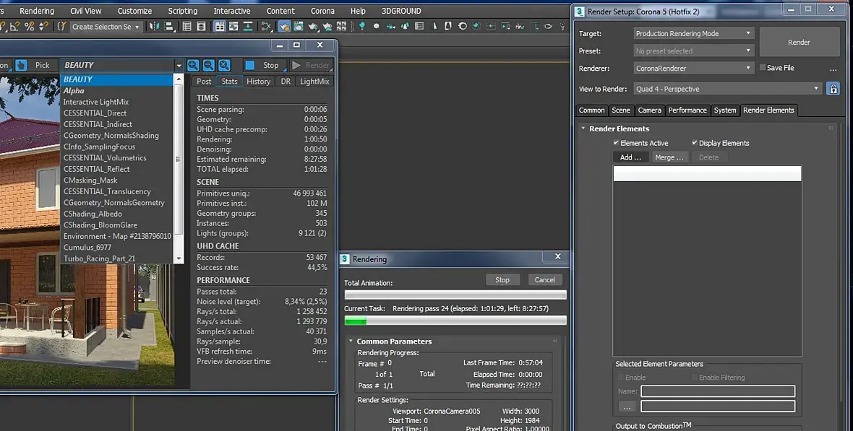853x431 pixels.
Task: Click the Current Task green progress bar
Action: (x=455, y=321)
